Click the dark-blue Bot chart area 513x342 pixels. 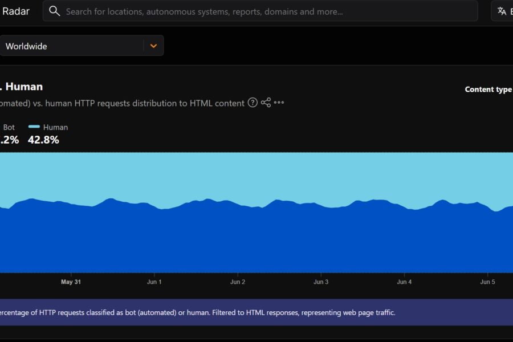(256, 241)
